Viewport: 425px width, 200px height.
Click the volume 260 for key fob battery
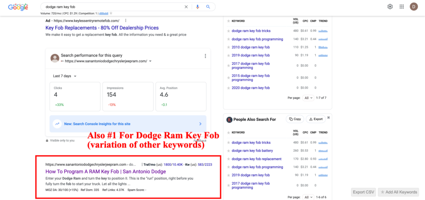click(x=296, y=151)
